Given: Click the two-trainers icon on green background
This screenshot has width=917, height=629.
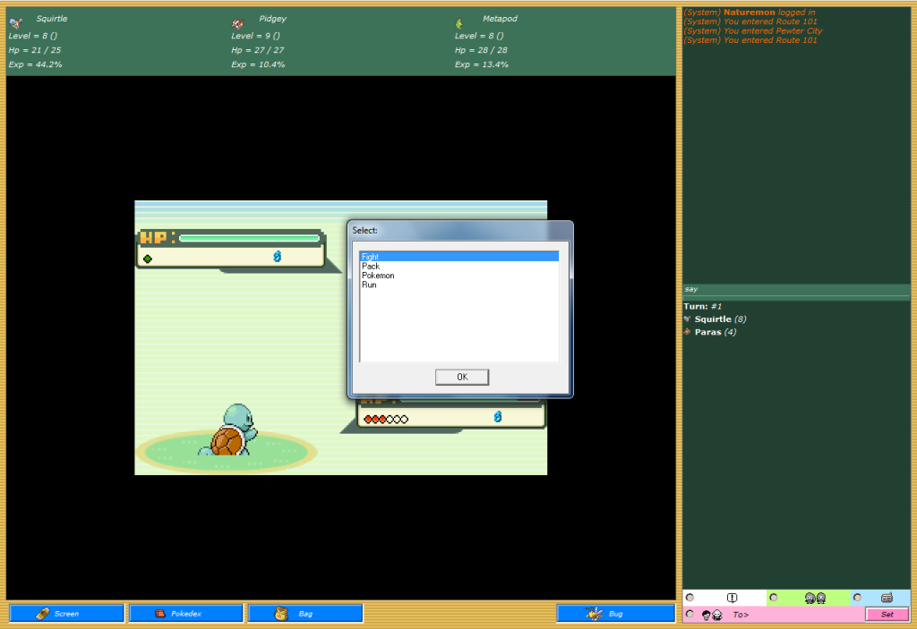Looking at the screenshot, I should (814, 598).
